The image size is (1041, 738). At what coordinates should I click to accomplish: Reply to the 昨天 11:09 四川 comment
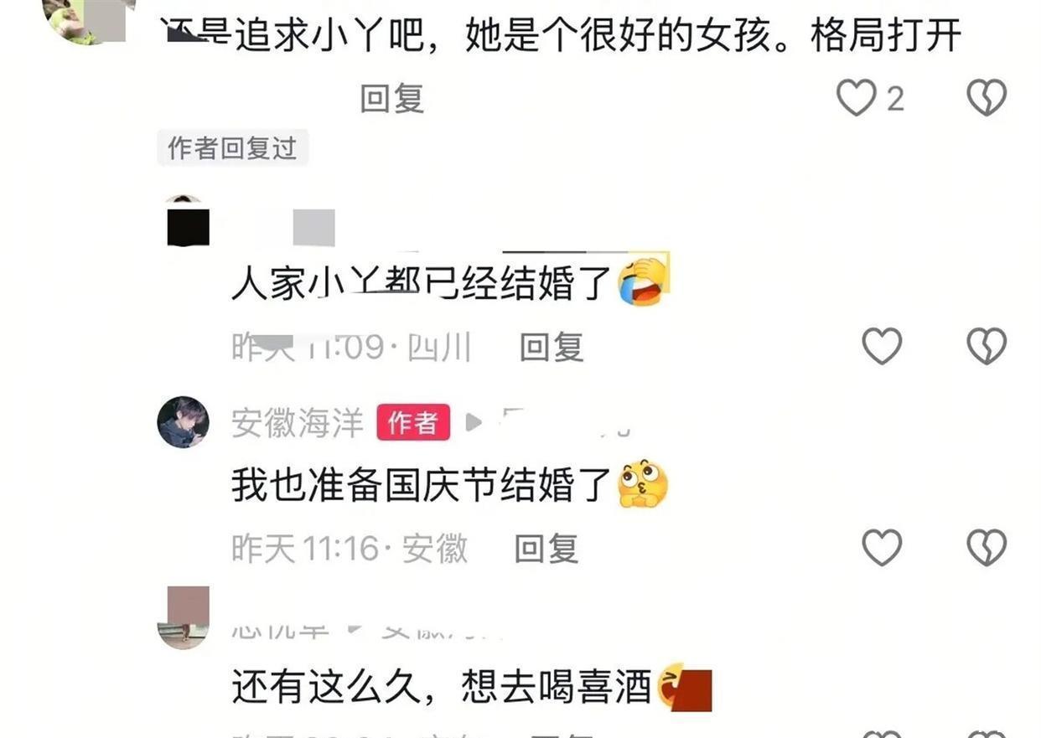[x=552, y=347]
